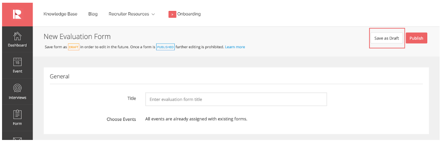Go to Event using the calendar icon
The width and height of the screenshot is (443, 142).
coord(17,62)
